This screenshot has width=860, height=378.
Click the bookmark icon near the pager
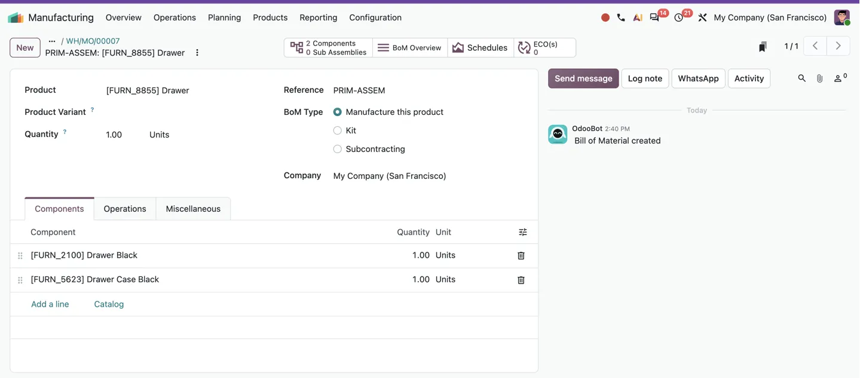click(x=763, y=47)
